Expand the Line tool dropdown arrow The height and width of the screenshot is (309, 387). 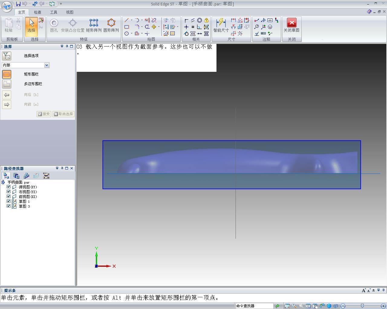coord(132,20)
